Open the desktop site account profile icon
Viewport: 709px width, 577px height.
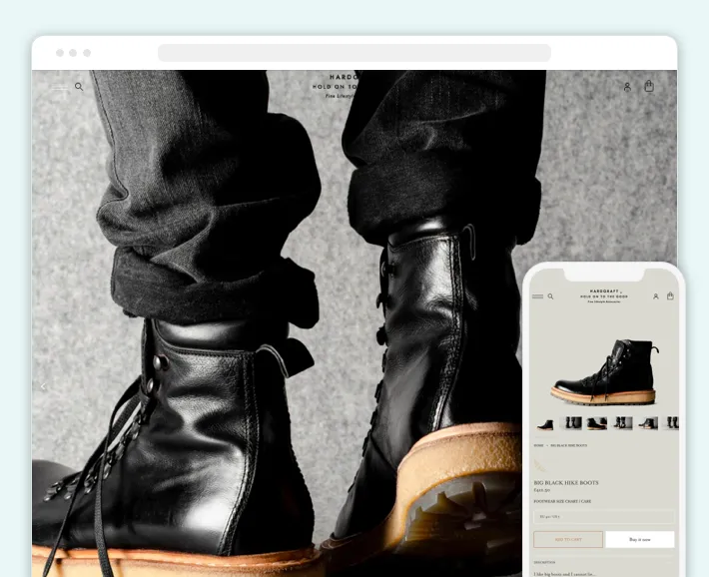tap(627, 87)
